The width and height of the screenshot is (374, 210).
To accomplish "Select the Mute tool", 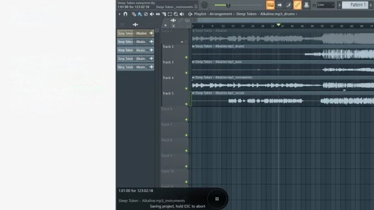I will (x=152, y=14).
